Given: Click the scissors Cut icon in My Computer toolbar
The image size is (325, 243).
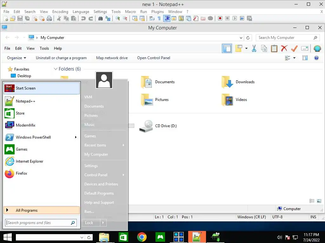Looking at the screenshot, I should pyautogui.click(x=254, y=48).
